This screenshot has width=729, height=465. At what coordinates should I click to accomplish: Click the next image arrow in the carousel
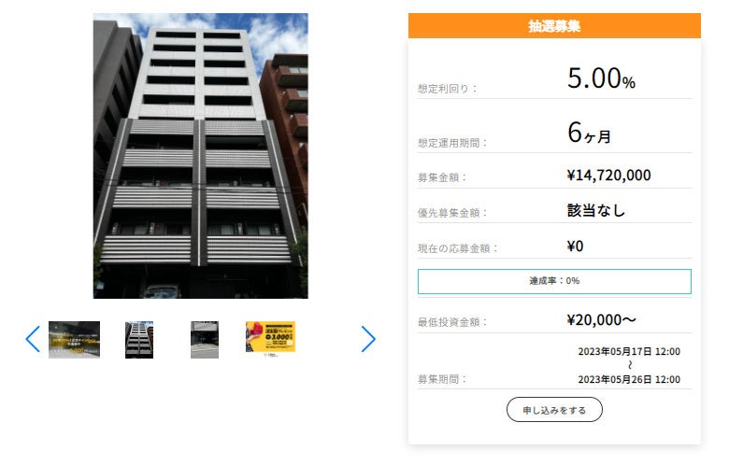(x=368, y=339)
